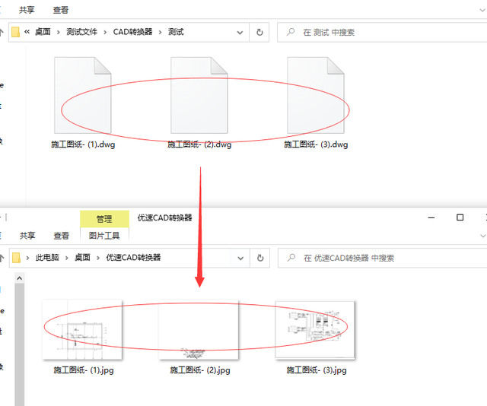Click navigation pane scrollbar thumb in lower window

tap(20, 344)
